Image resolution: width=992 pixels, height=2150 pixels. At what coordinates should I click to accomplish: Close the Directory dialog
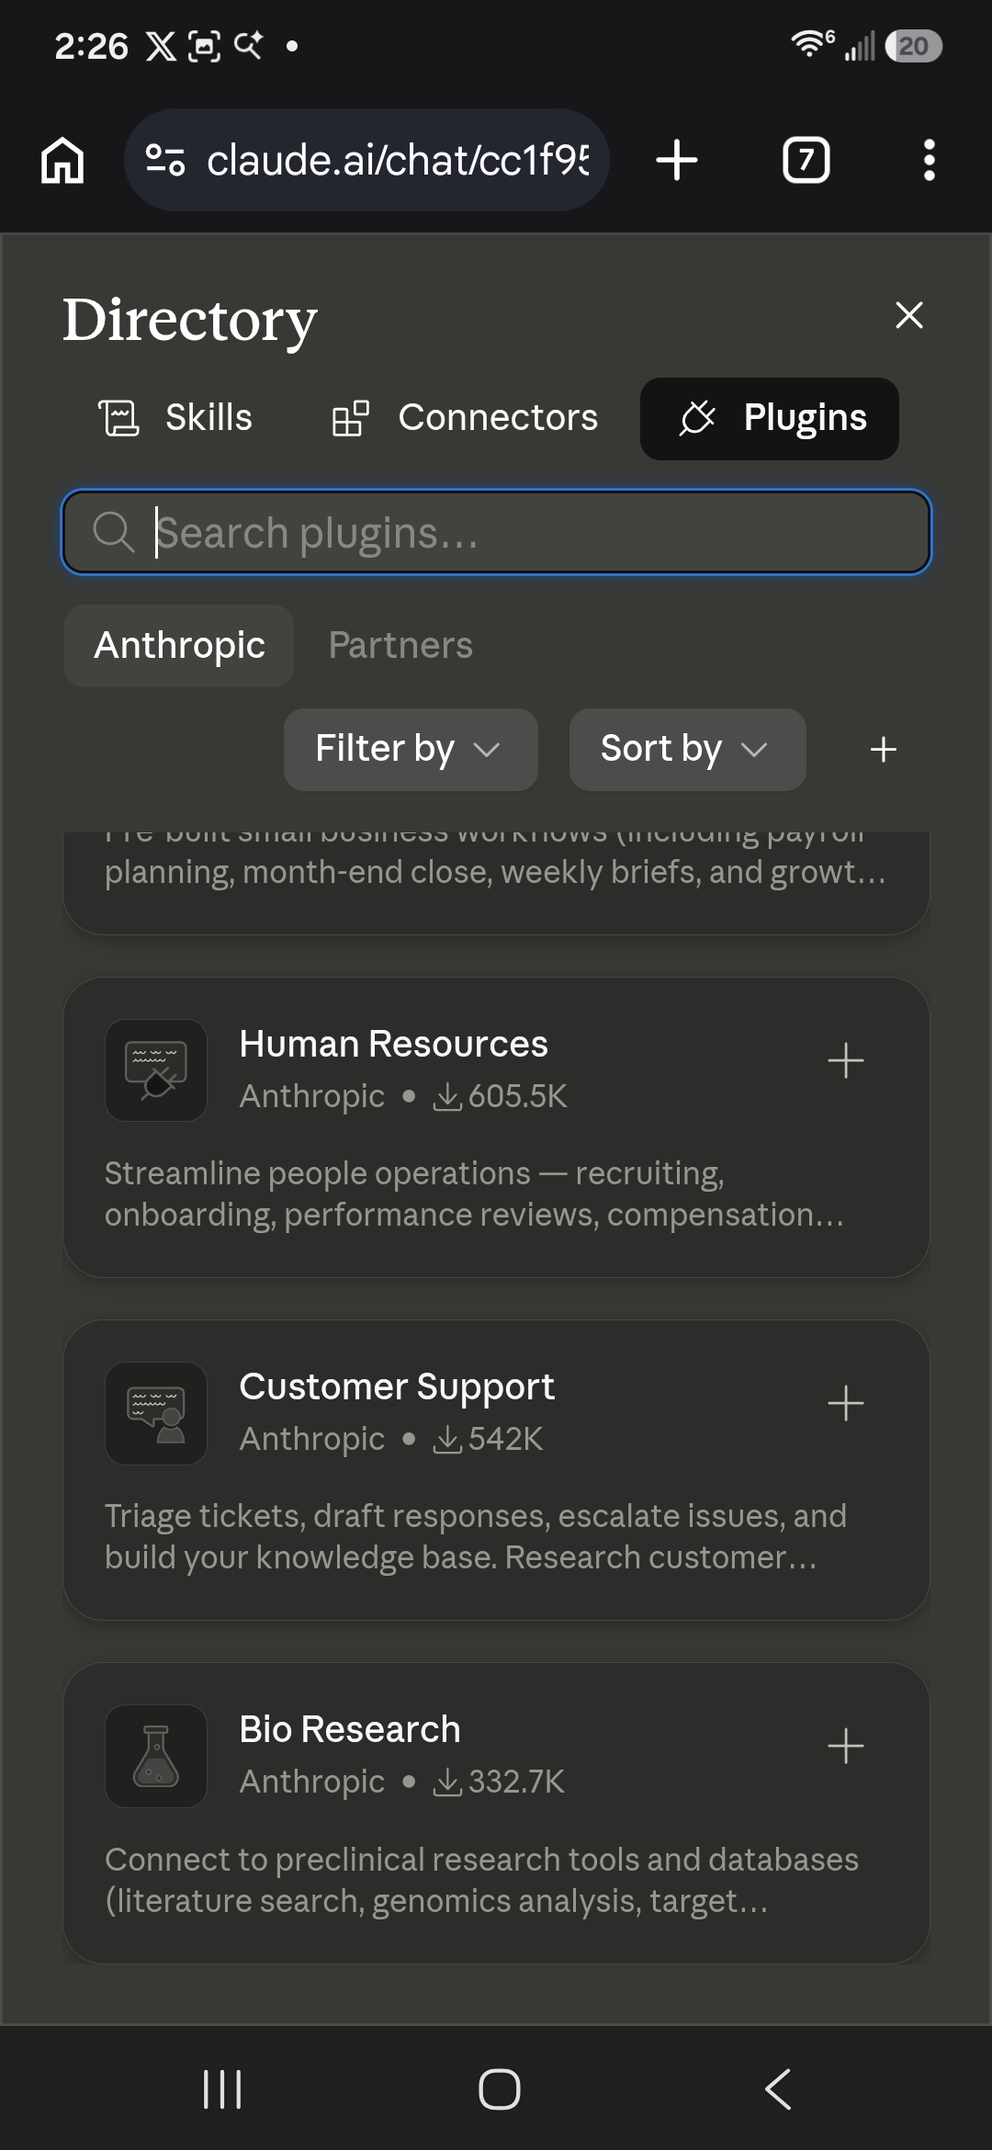(909, 315)
